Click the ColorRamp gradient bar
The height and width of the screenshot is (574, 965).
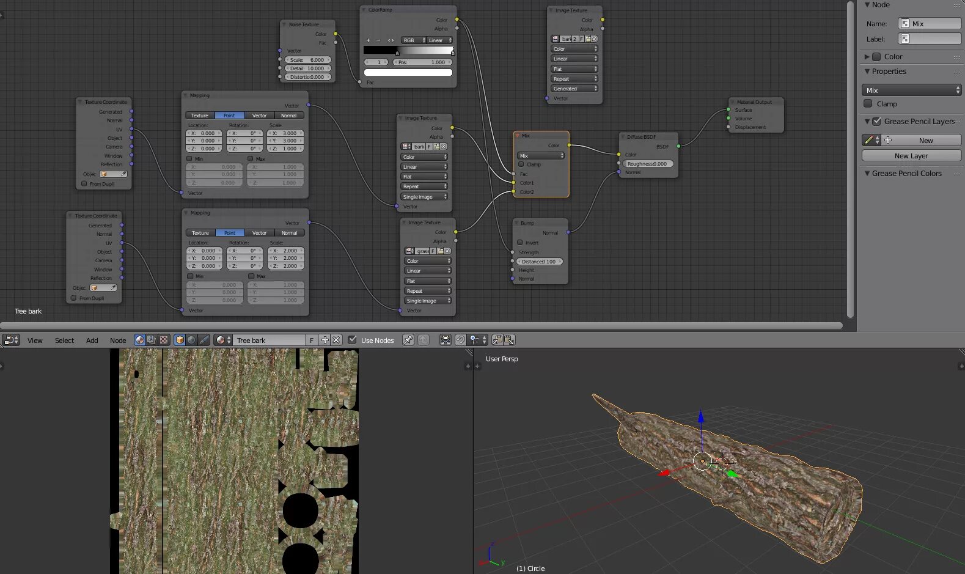pyautogui.click(x=408, y=50)
